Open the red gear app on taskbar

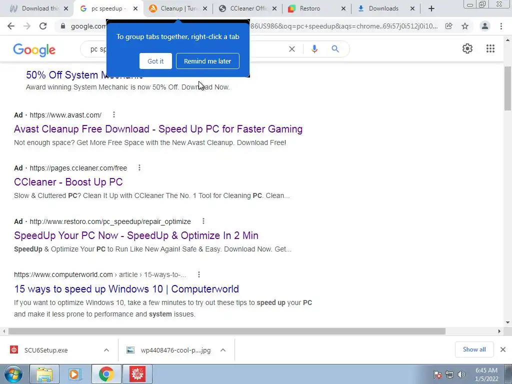coord(137,374)
